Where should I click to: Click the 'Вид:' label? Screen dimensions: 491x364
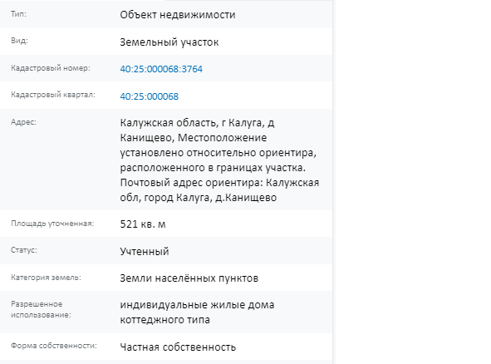coord(19,41)
